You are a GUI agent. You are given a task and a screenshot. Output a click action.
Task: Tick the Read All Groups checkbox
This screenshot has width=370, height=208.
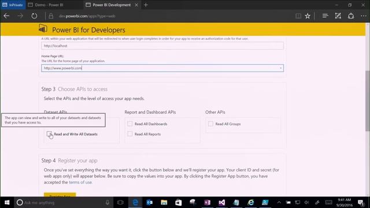coord(210,124)
